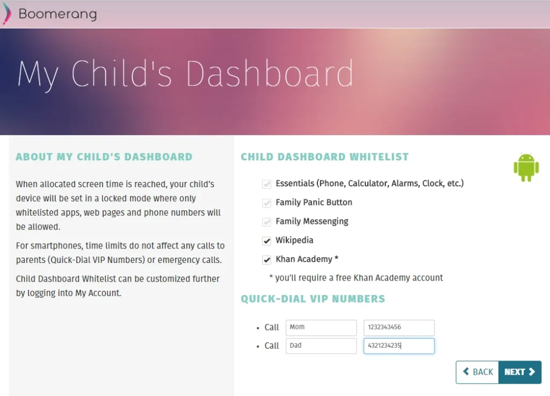Uncheck the Wikipedia whitelist entry
This screenshot has width=550, height=396.
(x=267, y=240)
